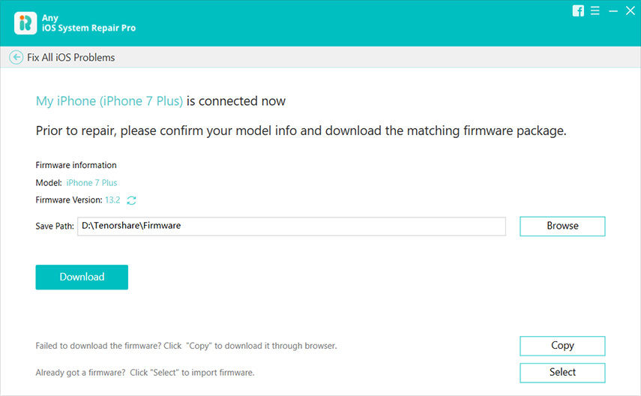Click the iPhone 7 Plus model value

(x=91, y=183)
